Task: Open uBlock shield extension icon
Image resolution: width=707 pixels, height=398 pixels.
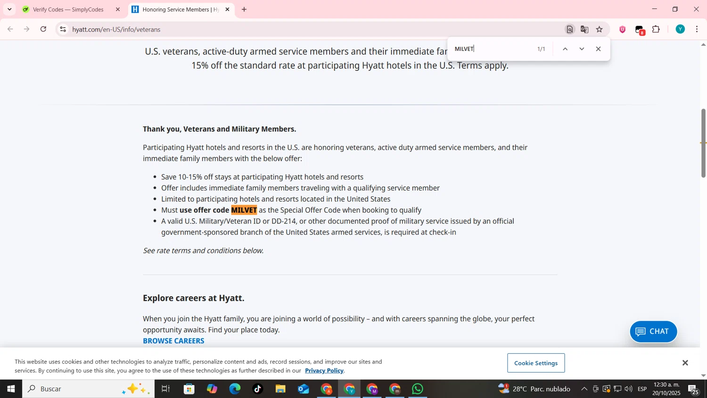Action: (x=623, y=29)
